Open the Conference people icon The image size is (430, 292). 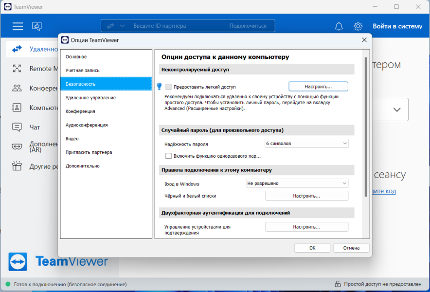(x=17, y=88)
